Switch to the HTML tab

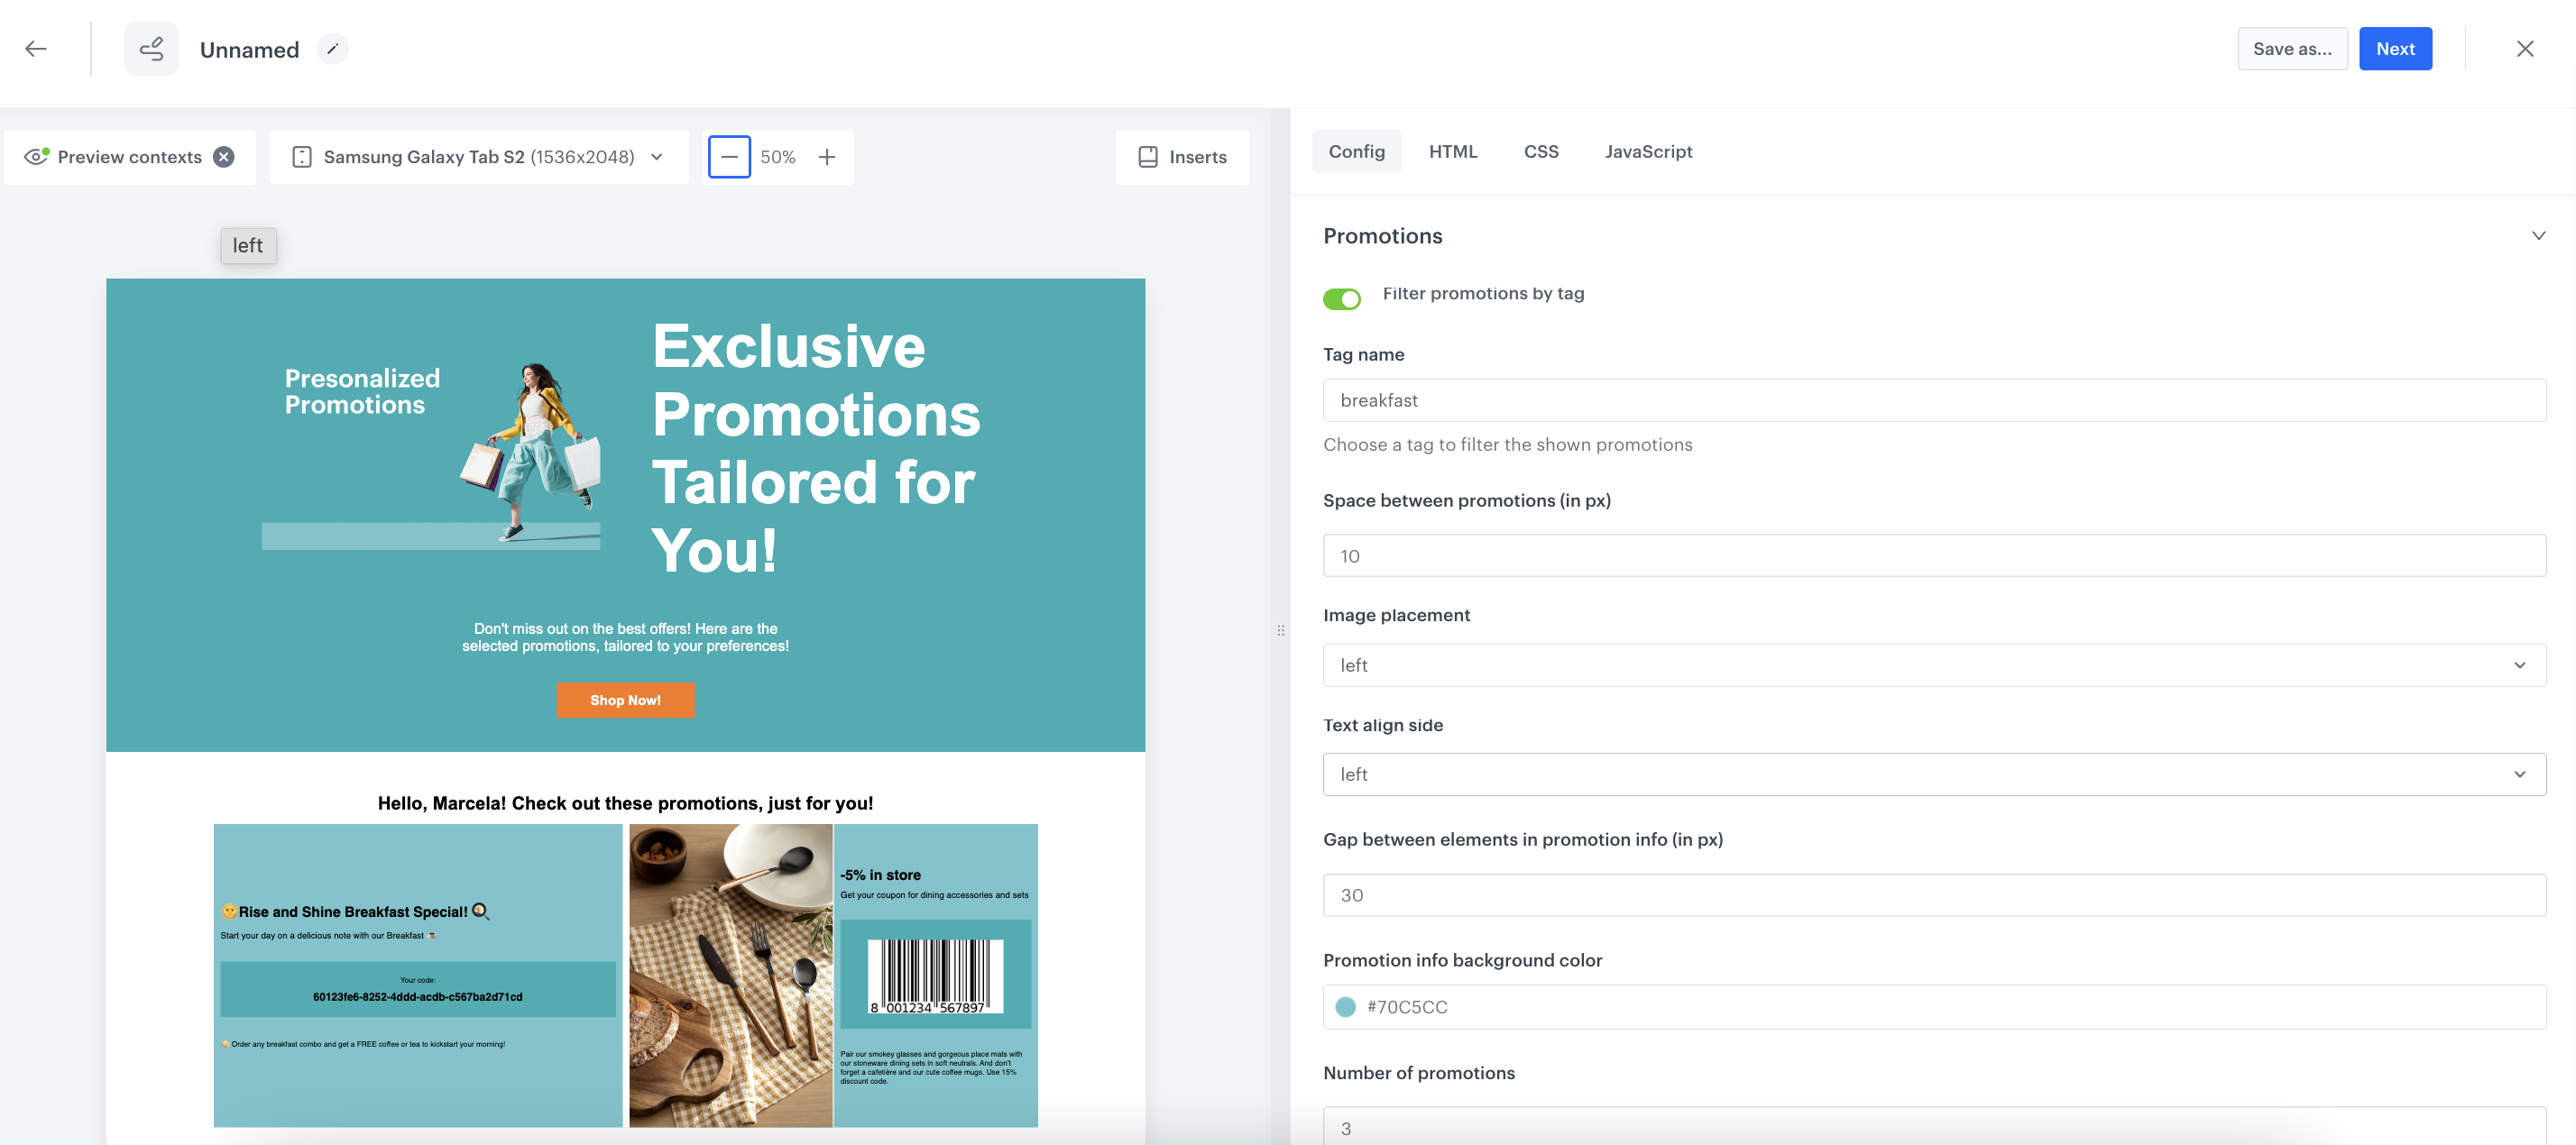point(1452,151)
